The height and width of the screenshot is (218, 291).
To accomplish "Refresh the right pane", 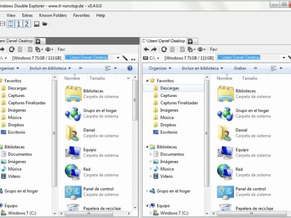I will 164,49.
